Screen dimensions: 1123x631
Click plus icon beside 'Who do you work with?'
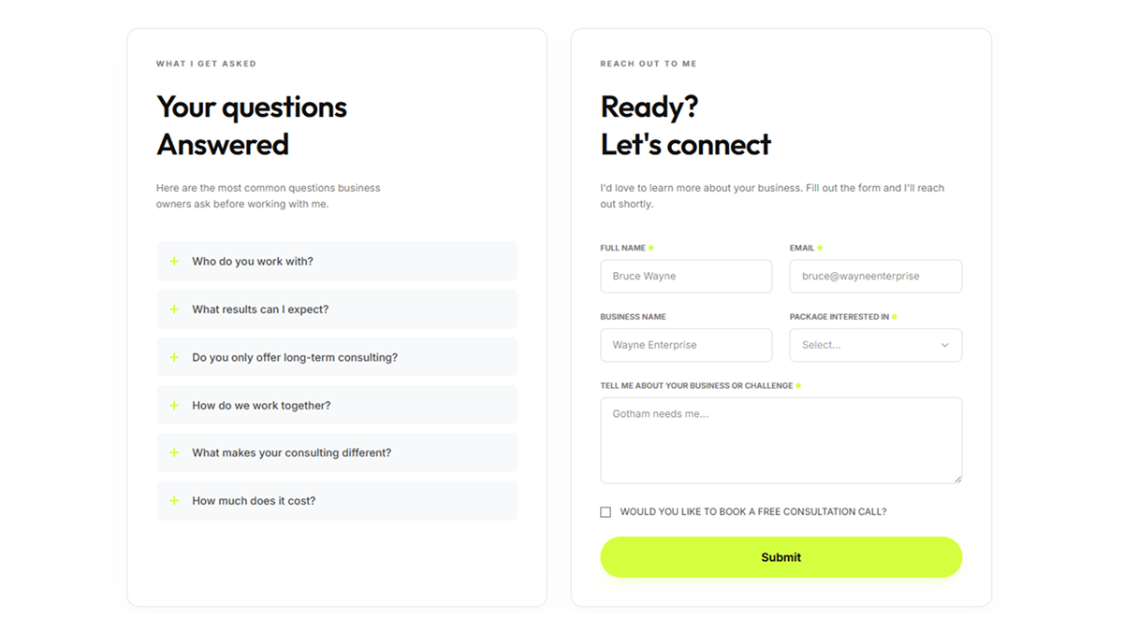pos(174,262)
